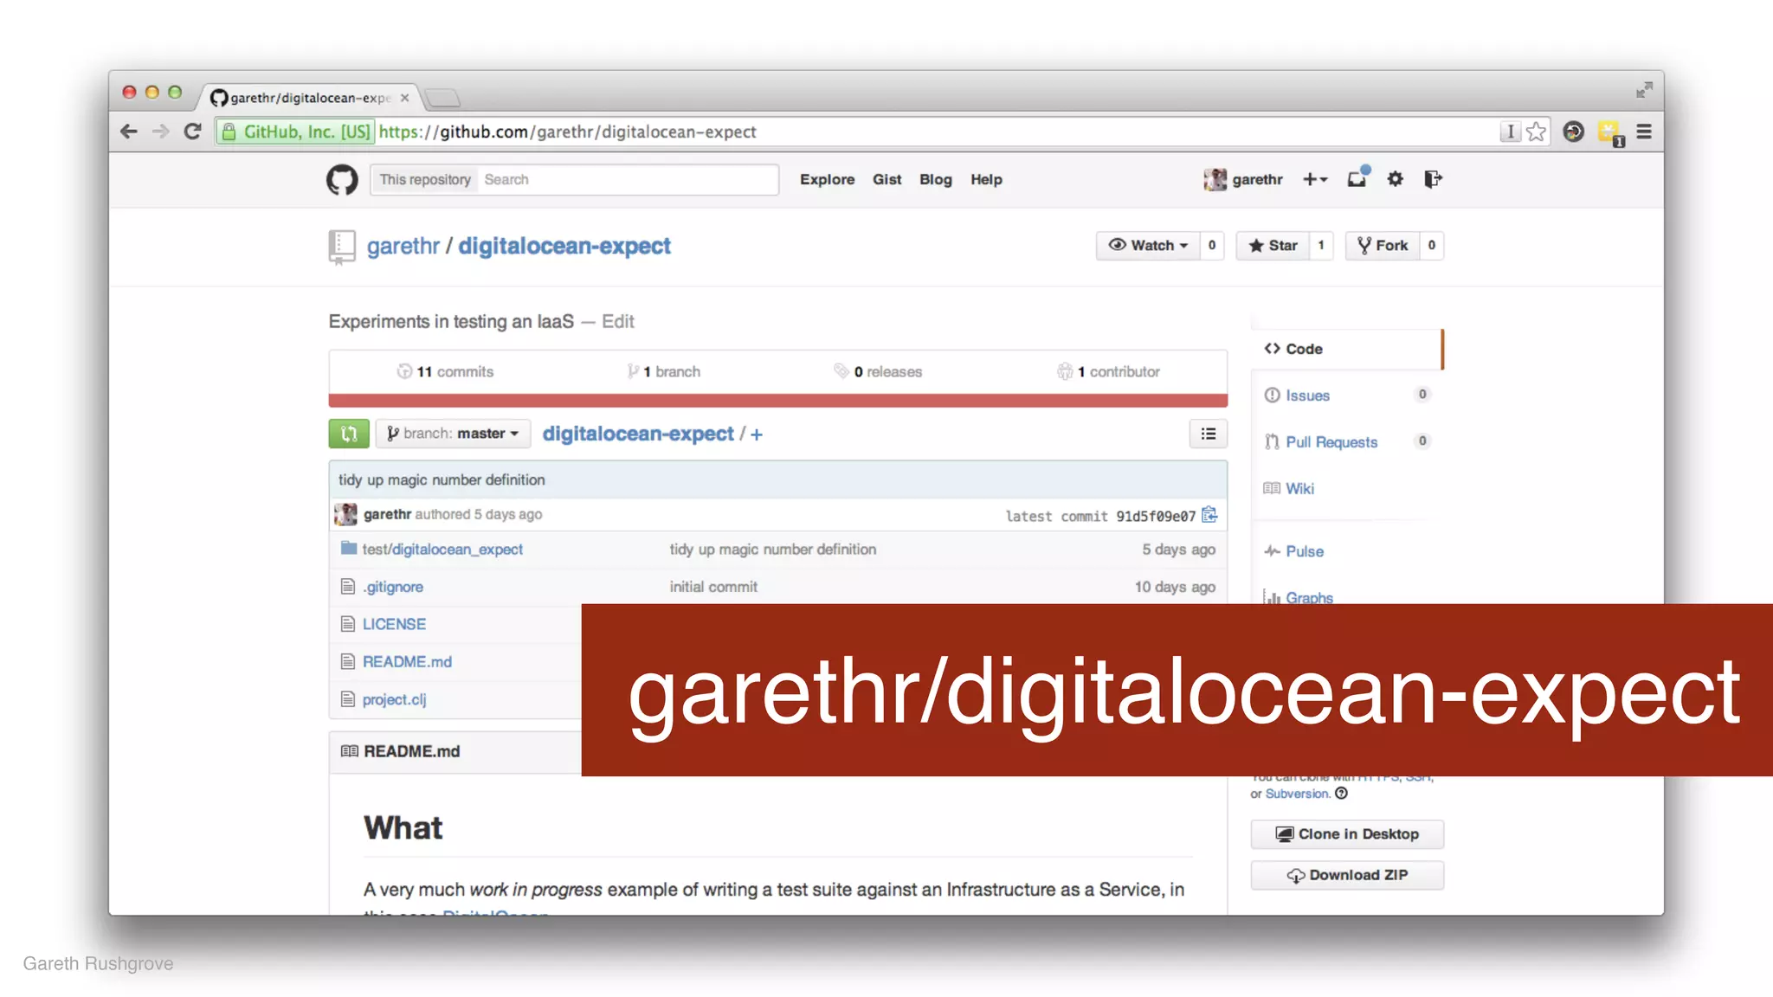Open digitalocean-expect repo title link
The image size is (1773, 997).
click(x=564, y=247)
